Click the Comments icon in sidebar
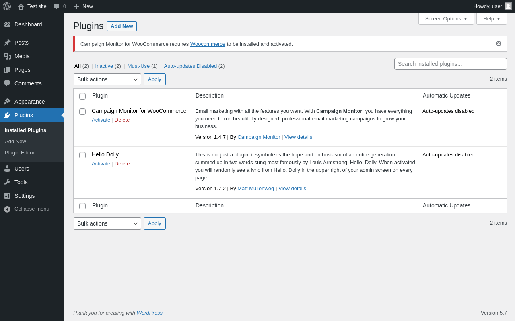The width and height of the screenshot is (515, 321). click(x=7, y=83)
